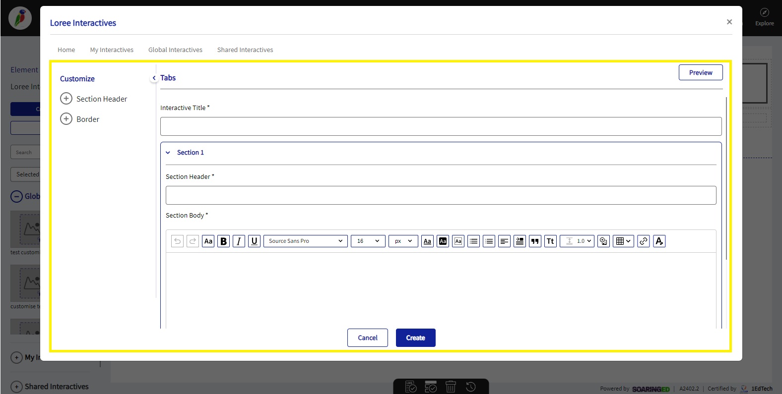This screenshot has width=782, height=394.
Task: Click the Loree Interactives title link
Action: (x=83, y=23)
